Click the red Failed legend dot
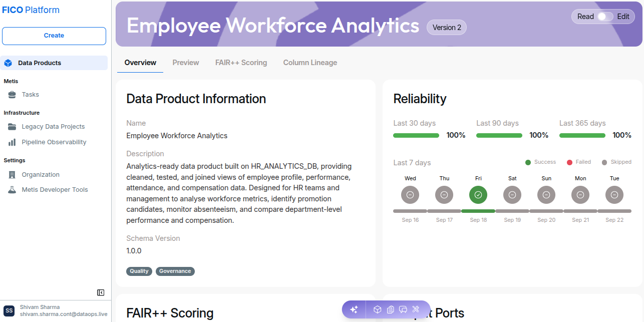 [569, 163]
